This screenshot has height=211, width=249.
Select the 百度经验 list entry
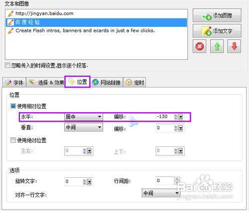point(96,22)
